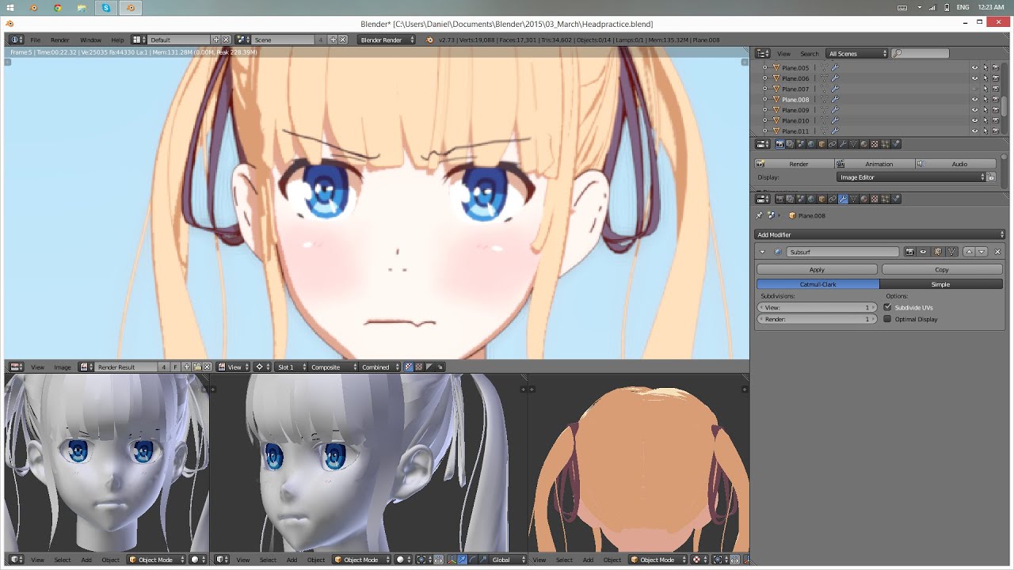
Task: Open the Composite layer dropdown
Action: coord(332,367)
